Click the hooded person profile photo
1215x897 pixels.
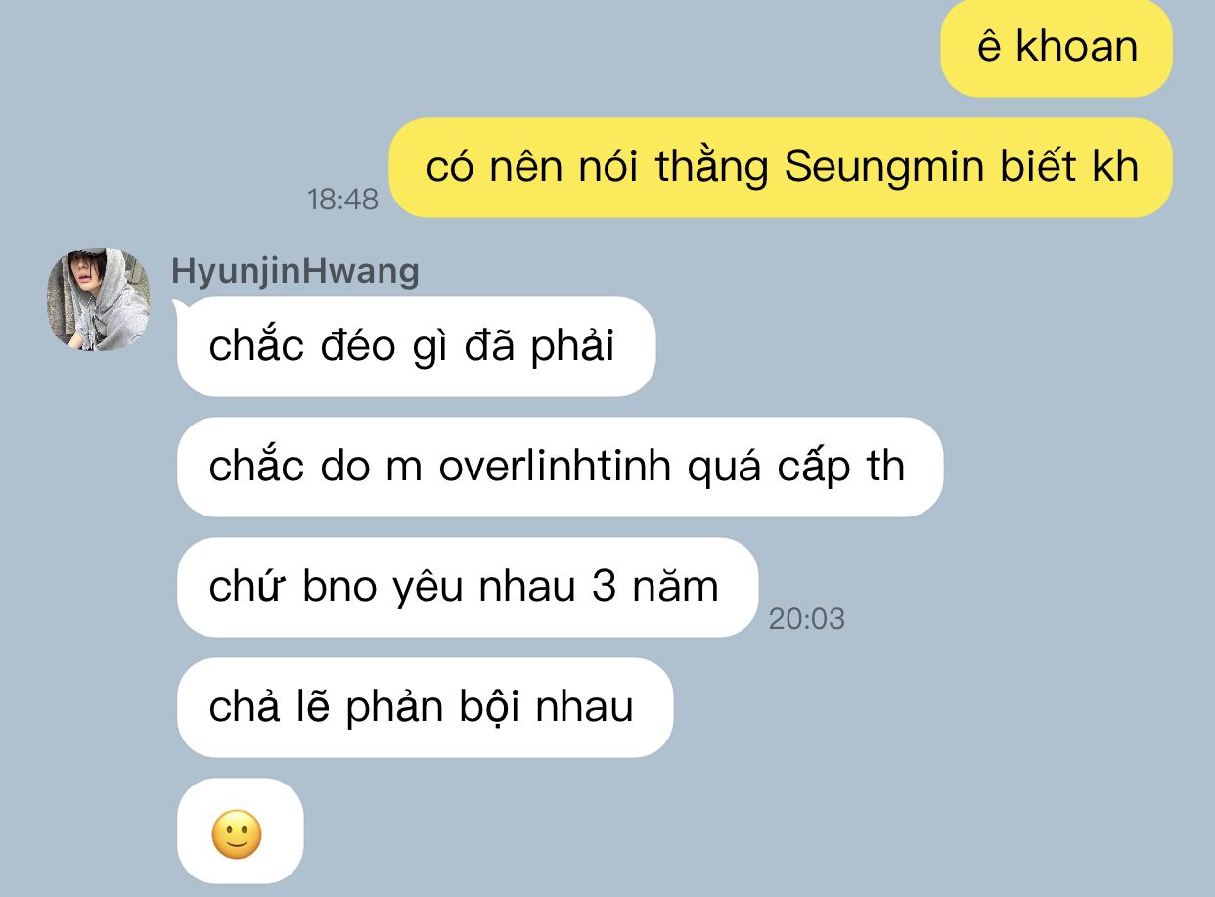99,299
